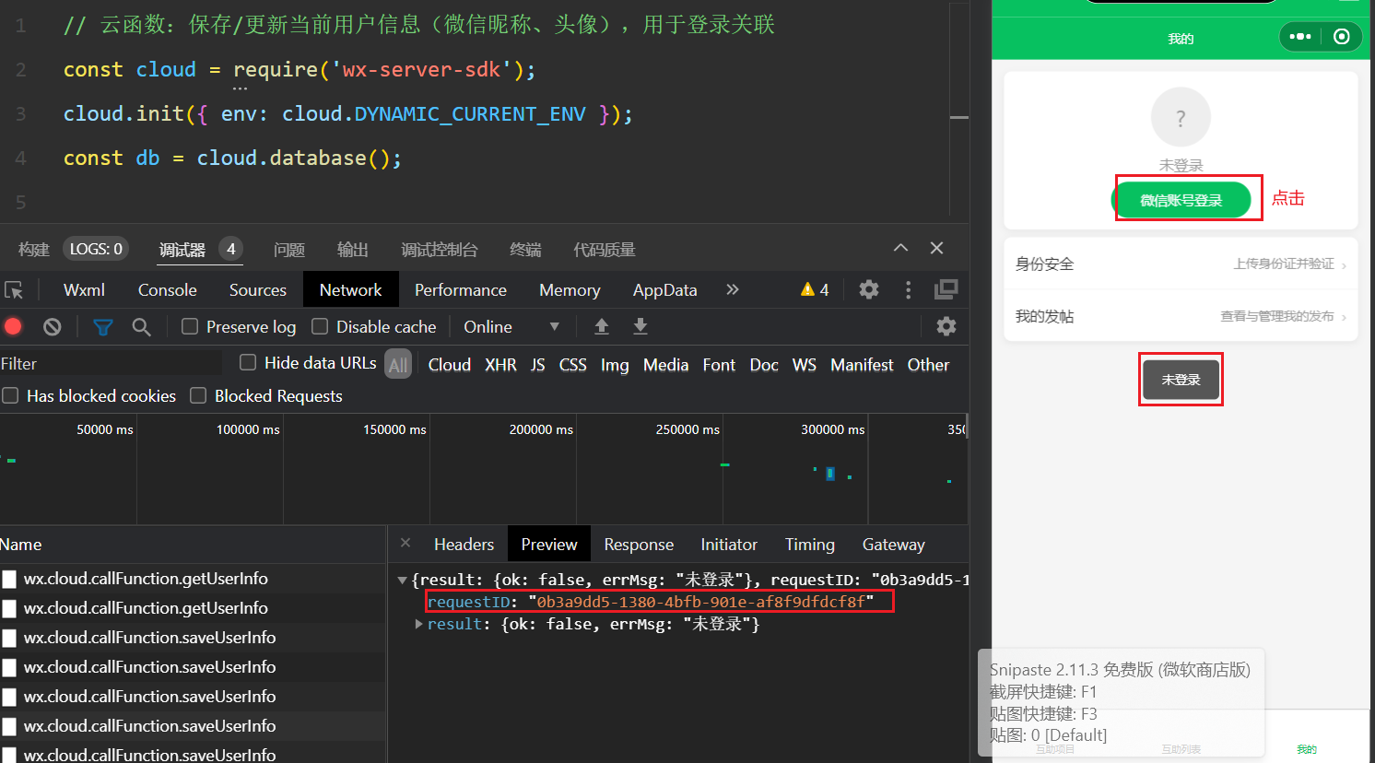
Task: Open network settings gear icon
Action: click(x=946, y=326)
